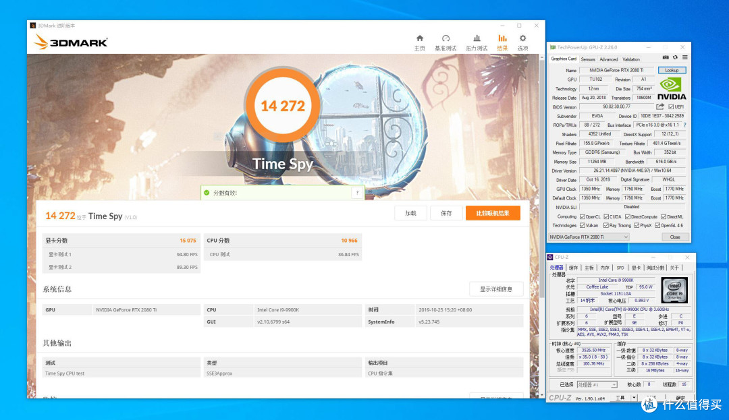The width and height of the screenshot is (729, 420).
Task: Toggle Ray Tracing checkbox in GPU-Z
Action: 605,226
